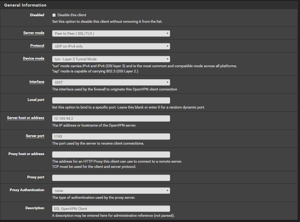
Task: Click the 'Disable this client' checkbox label
Action: coord(72,15)
